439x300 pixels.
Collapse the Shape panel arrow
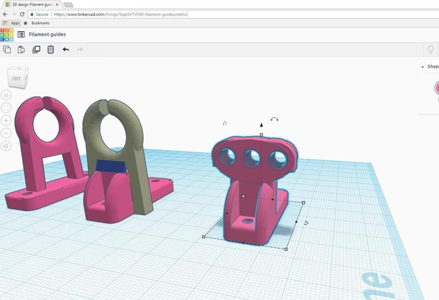tap(422, 67)
